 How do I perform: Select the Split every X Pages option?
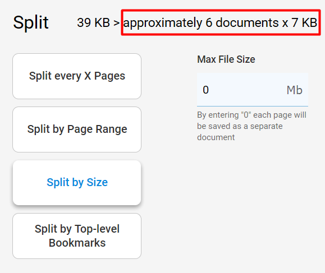click(77, 76)
